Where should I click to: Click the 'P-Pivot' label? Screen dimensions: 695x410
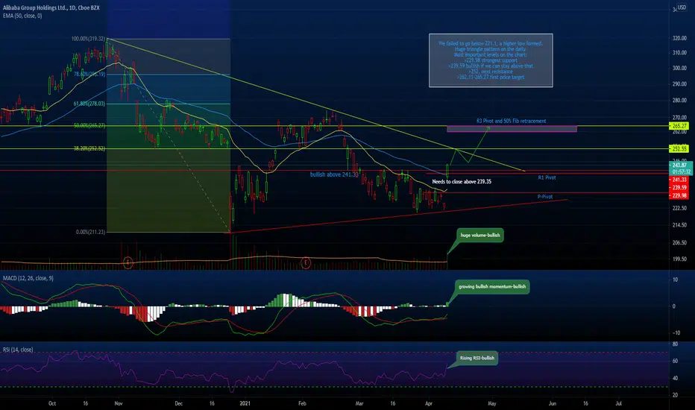pyautogui.click(x=545, y=196)
